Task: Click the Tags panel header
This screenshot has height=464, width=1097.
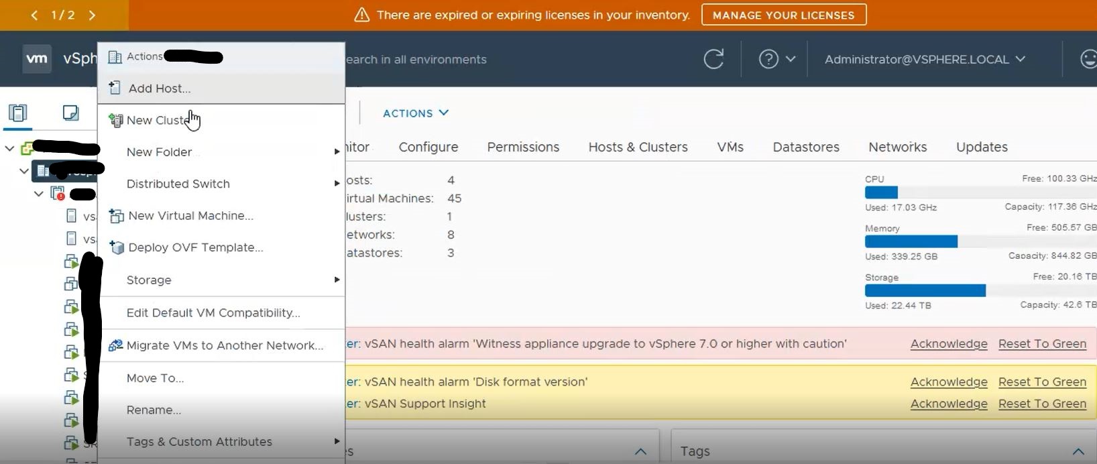Action: click(x=884, y=451)
